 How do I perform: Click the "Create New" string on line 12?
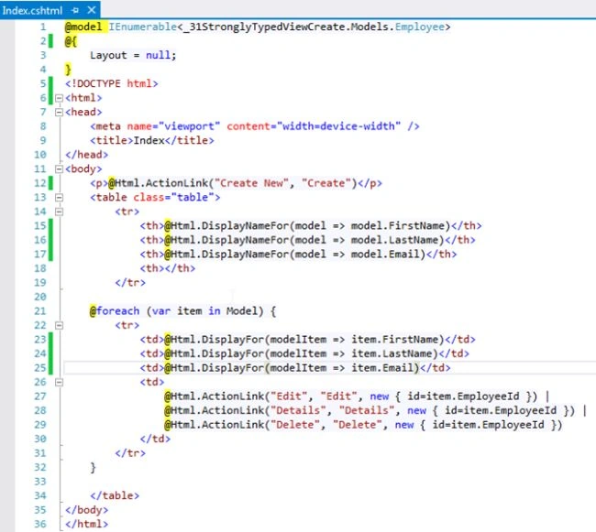[251, 183]
